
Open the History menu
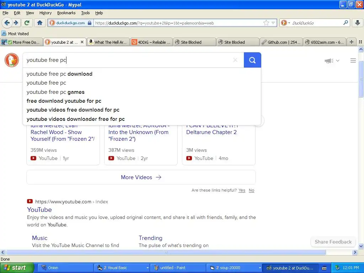tap(45, 13)
